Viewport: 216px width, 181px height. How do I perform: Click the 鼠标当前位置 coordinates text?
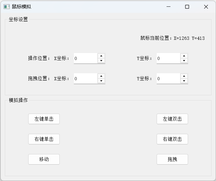(173, 38)
